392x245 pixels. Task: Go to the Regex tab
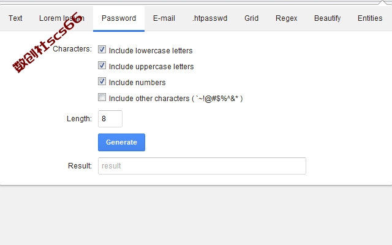pos(287,18)
